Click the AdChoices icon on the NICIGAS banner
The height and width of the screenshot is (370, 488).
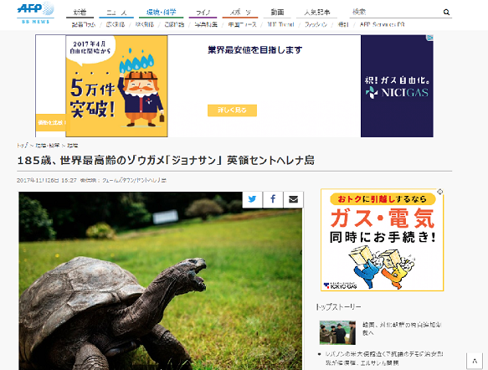(429, 38)
